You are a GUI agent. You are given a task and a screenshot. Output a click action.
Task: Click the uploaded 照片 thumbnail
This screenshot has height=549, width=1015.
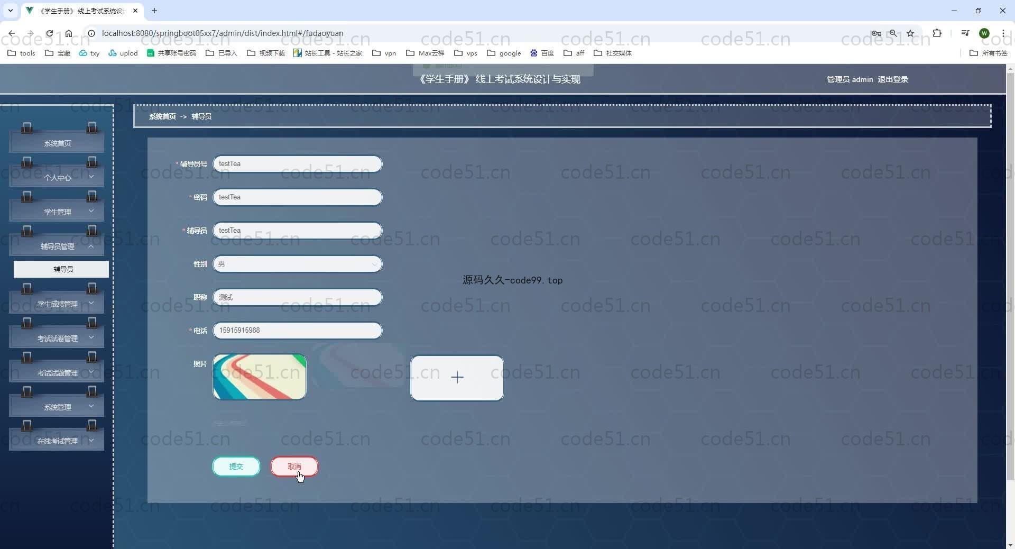260,377
